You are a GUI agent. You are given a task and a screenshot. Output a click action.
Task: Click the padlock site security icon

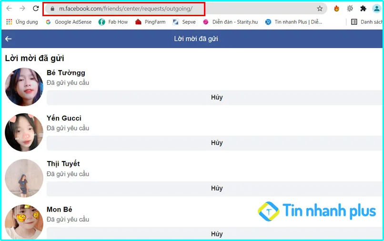click(52, 9)
